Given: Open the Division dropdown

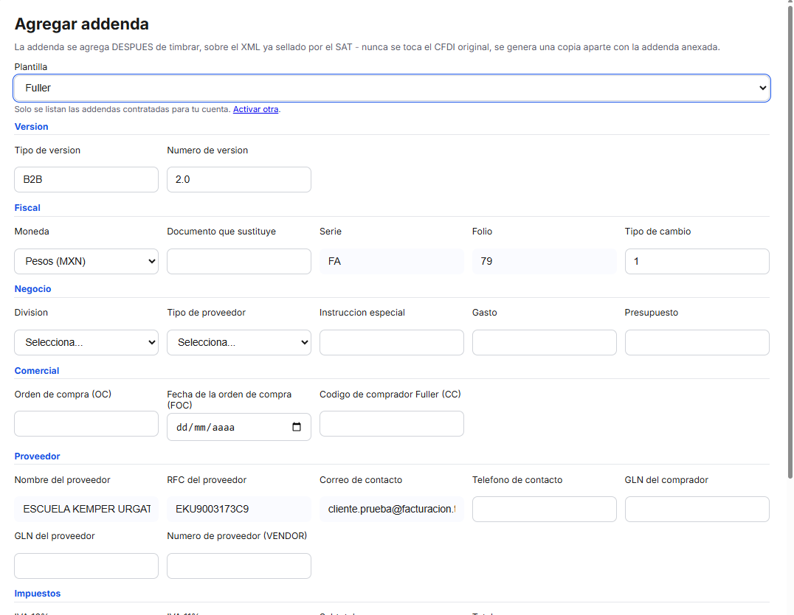Looking at the screenshot, I should point(86,343).
